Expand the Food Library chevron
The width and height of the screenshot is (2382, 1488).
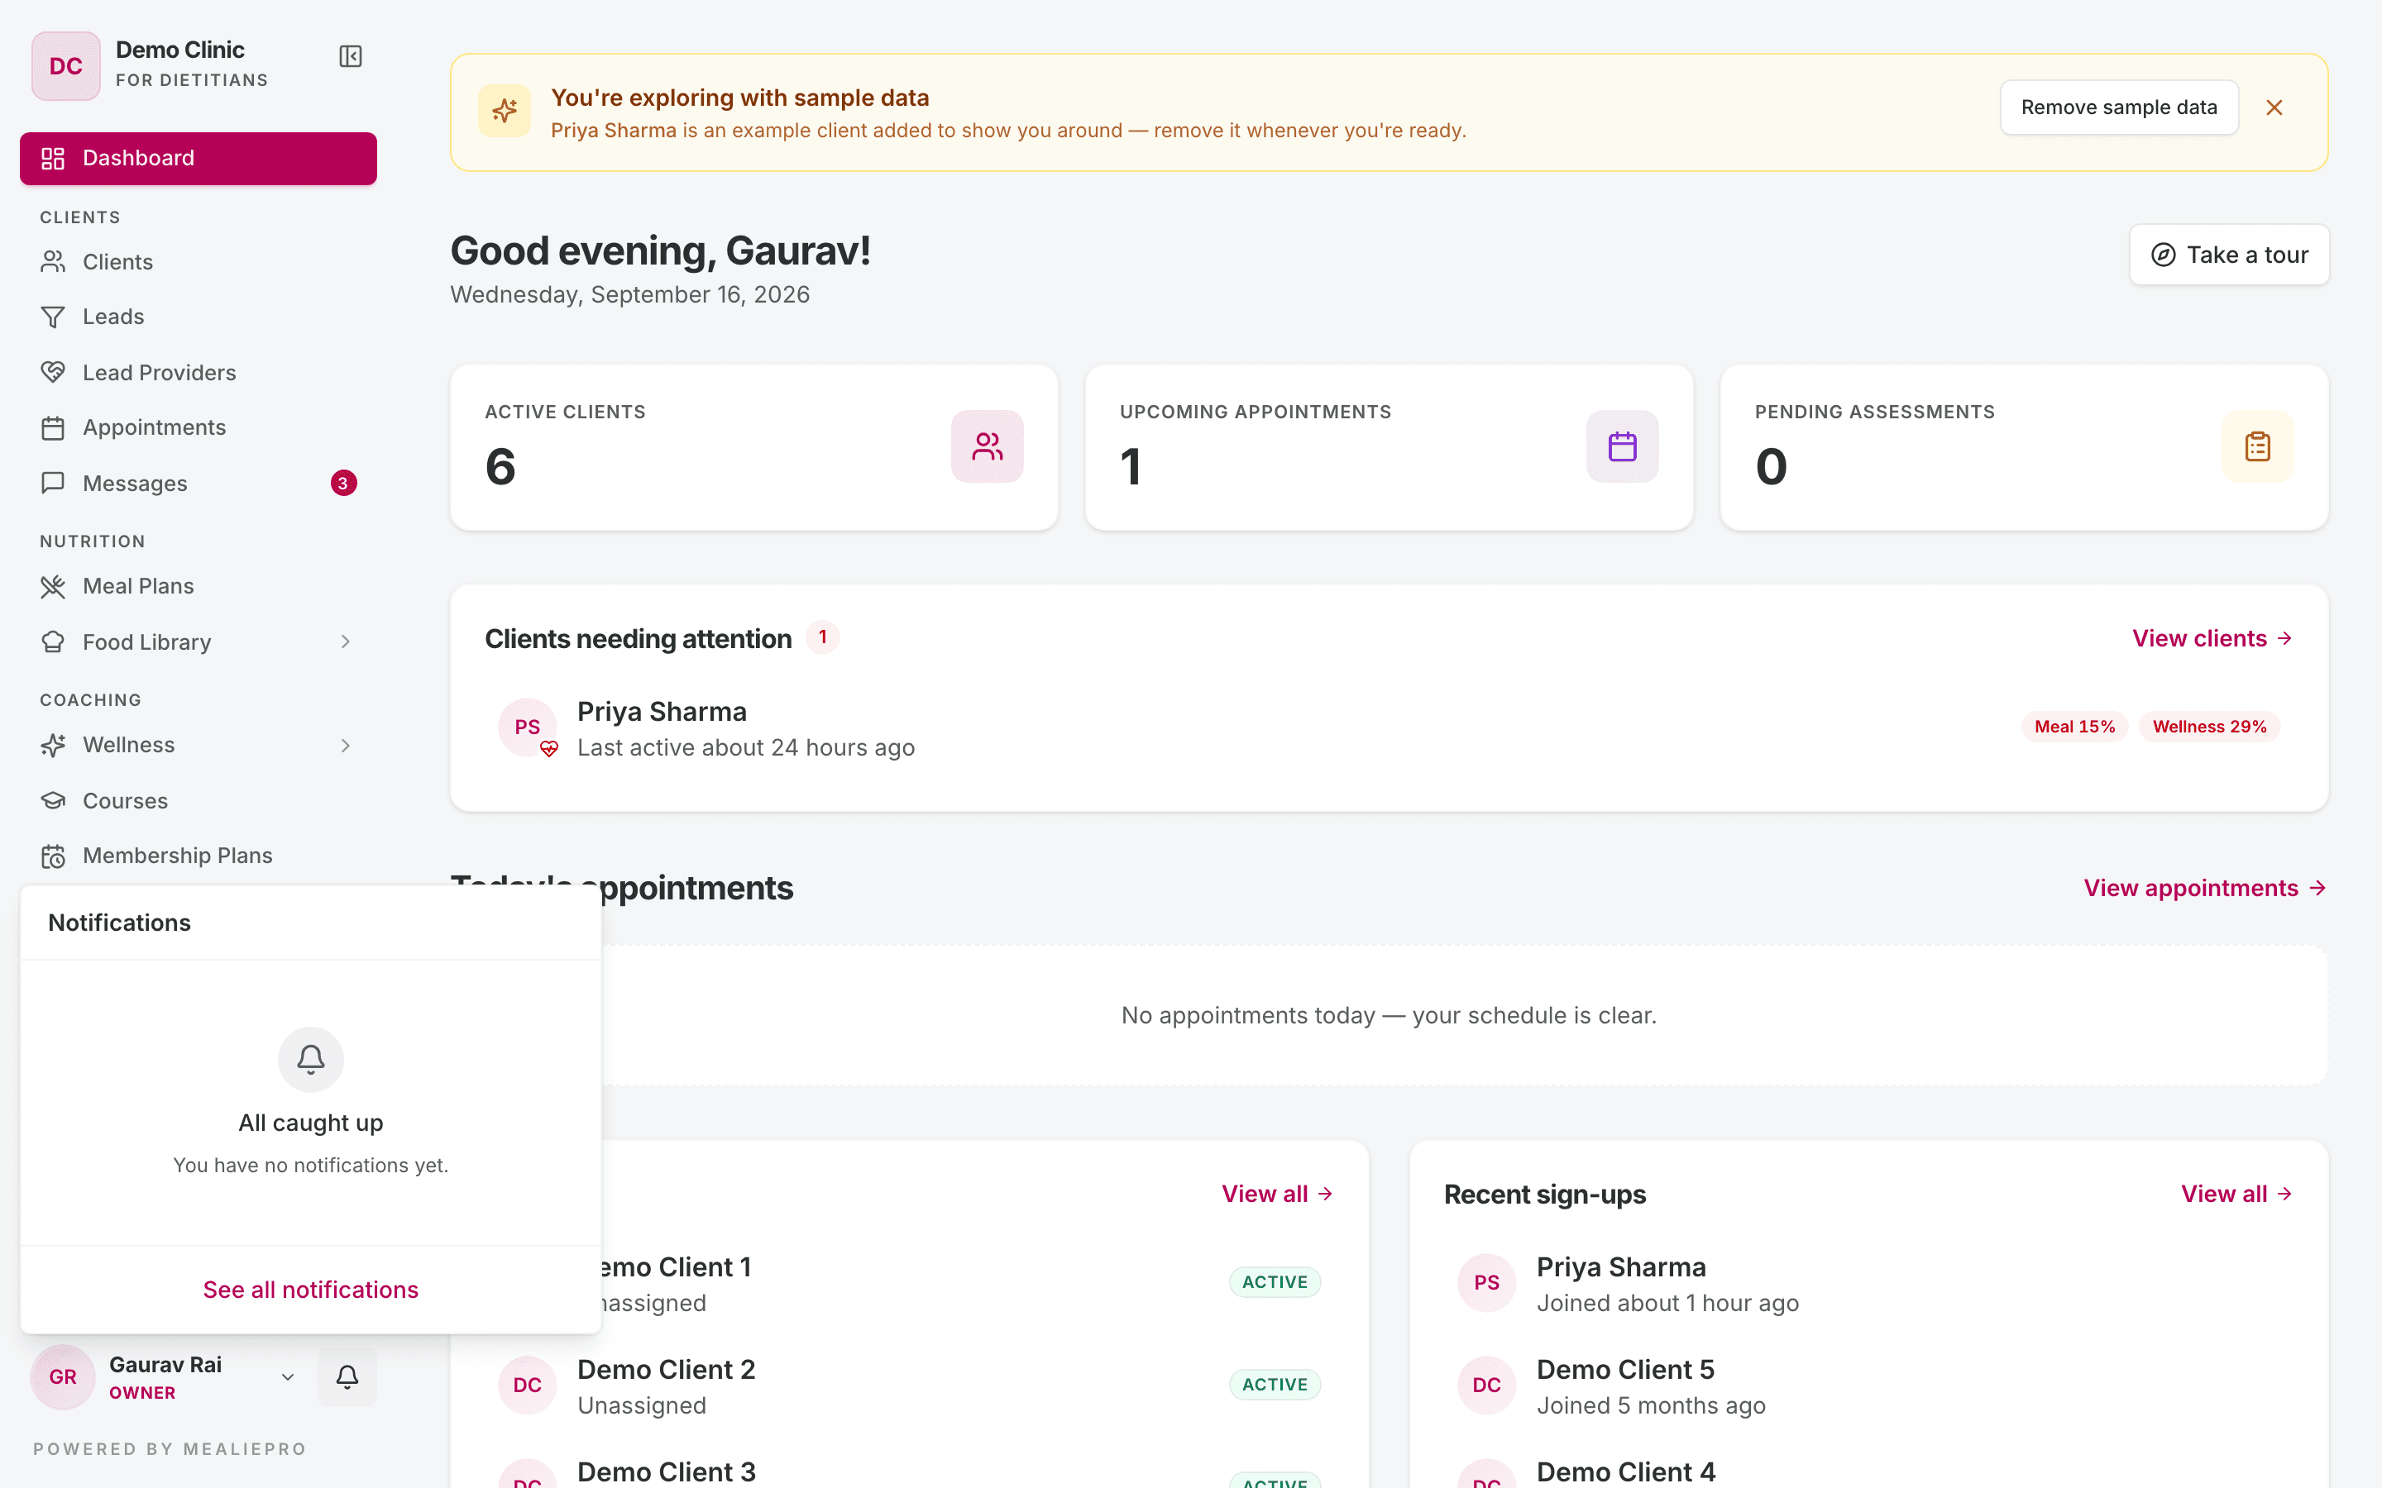coord(346,641)
